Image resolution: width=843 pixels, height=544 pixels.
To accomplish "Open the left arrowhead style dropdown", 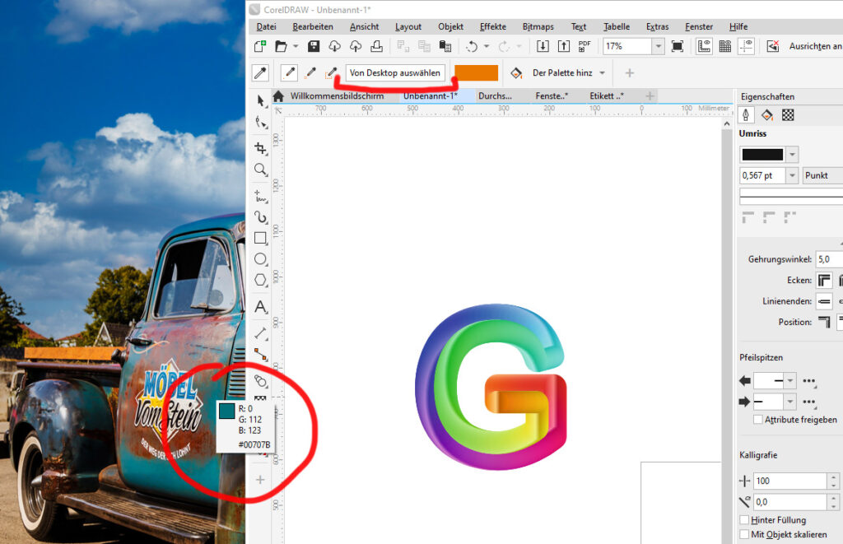I will click(x=789, y=380).
